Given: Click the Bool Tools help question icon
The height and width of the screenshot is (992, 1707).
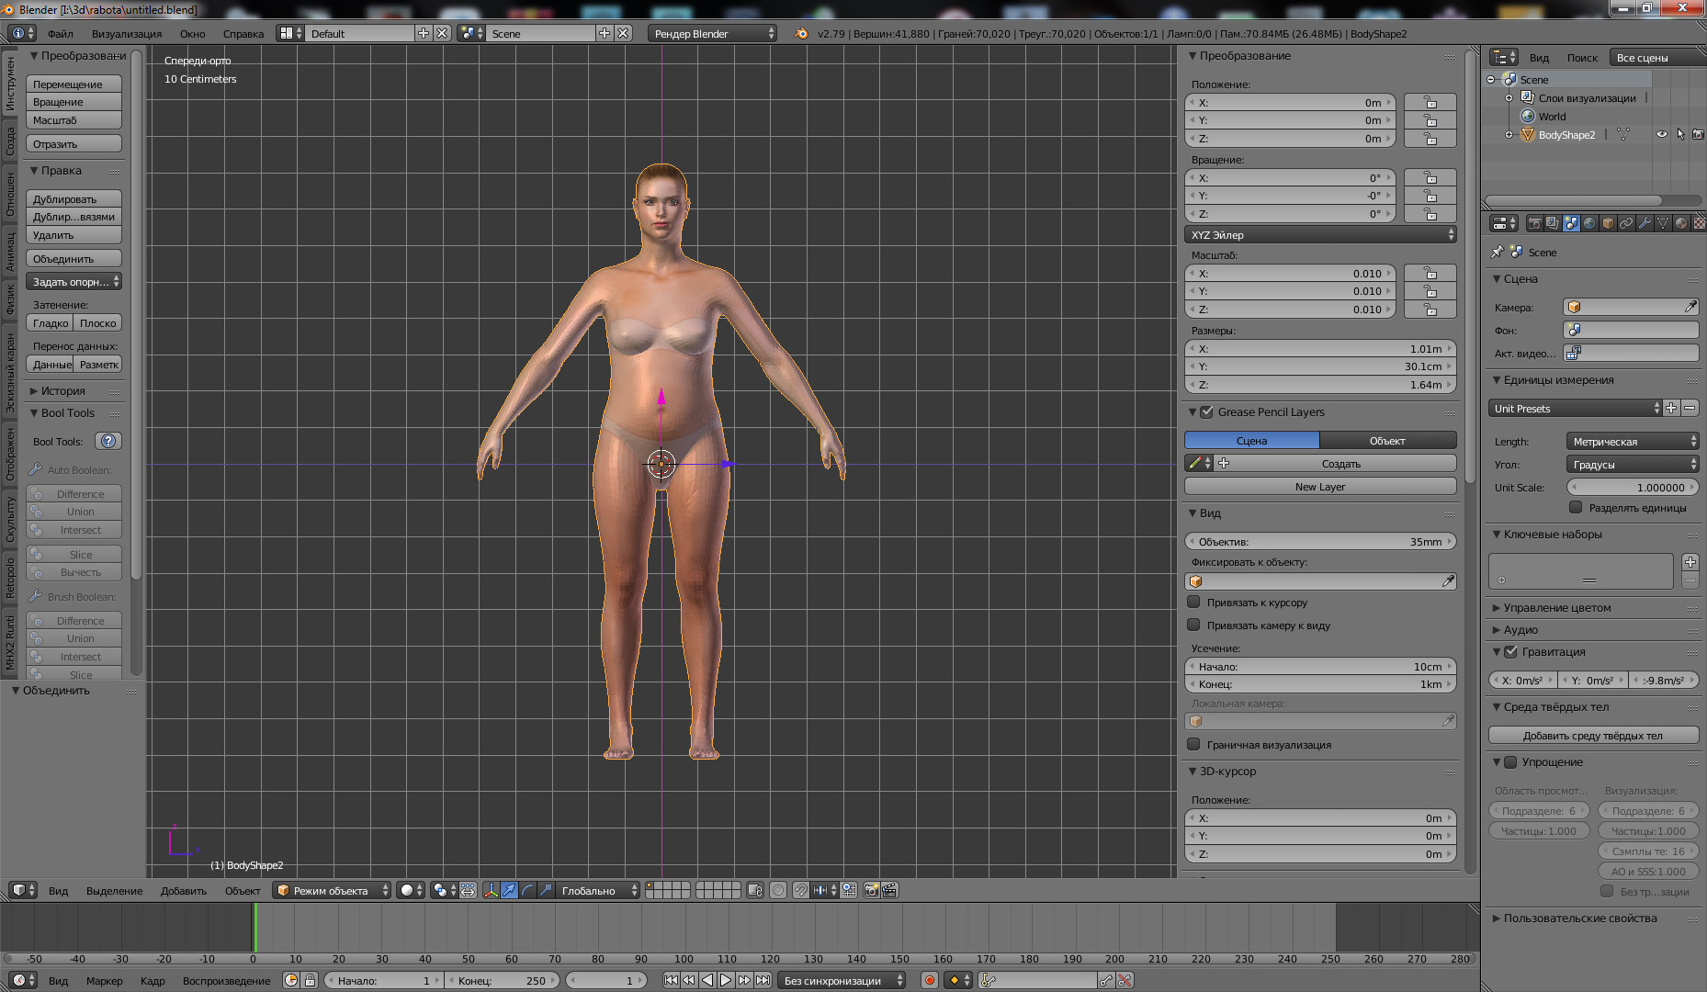Looking at the screenshot, I should tap(108, 441).
